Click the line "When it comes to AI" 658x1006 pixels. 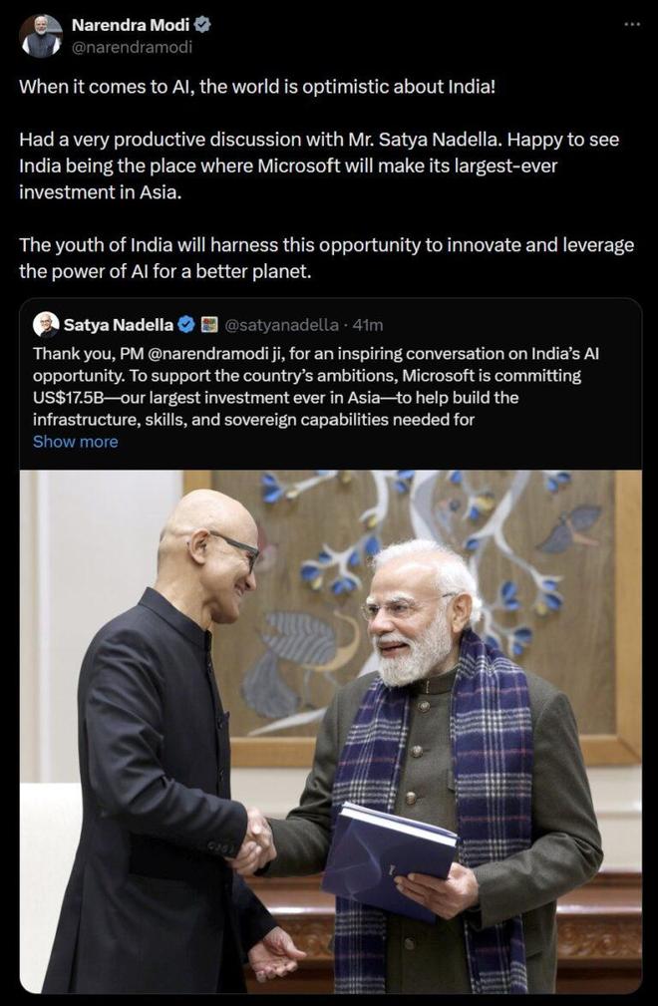[257, 86]
